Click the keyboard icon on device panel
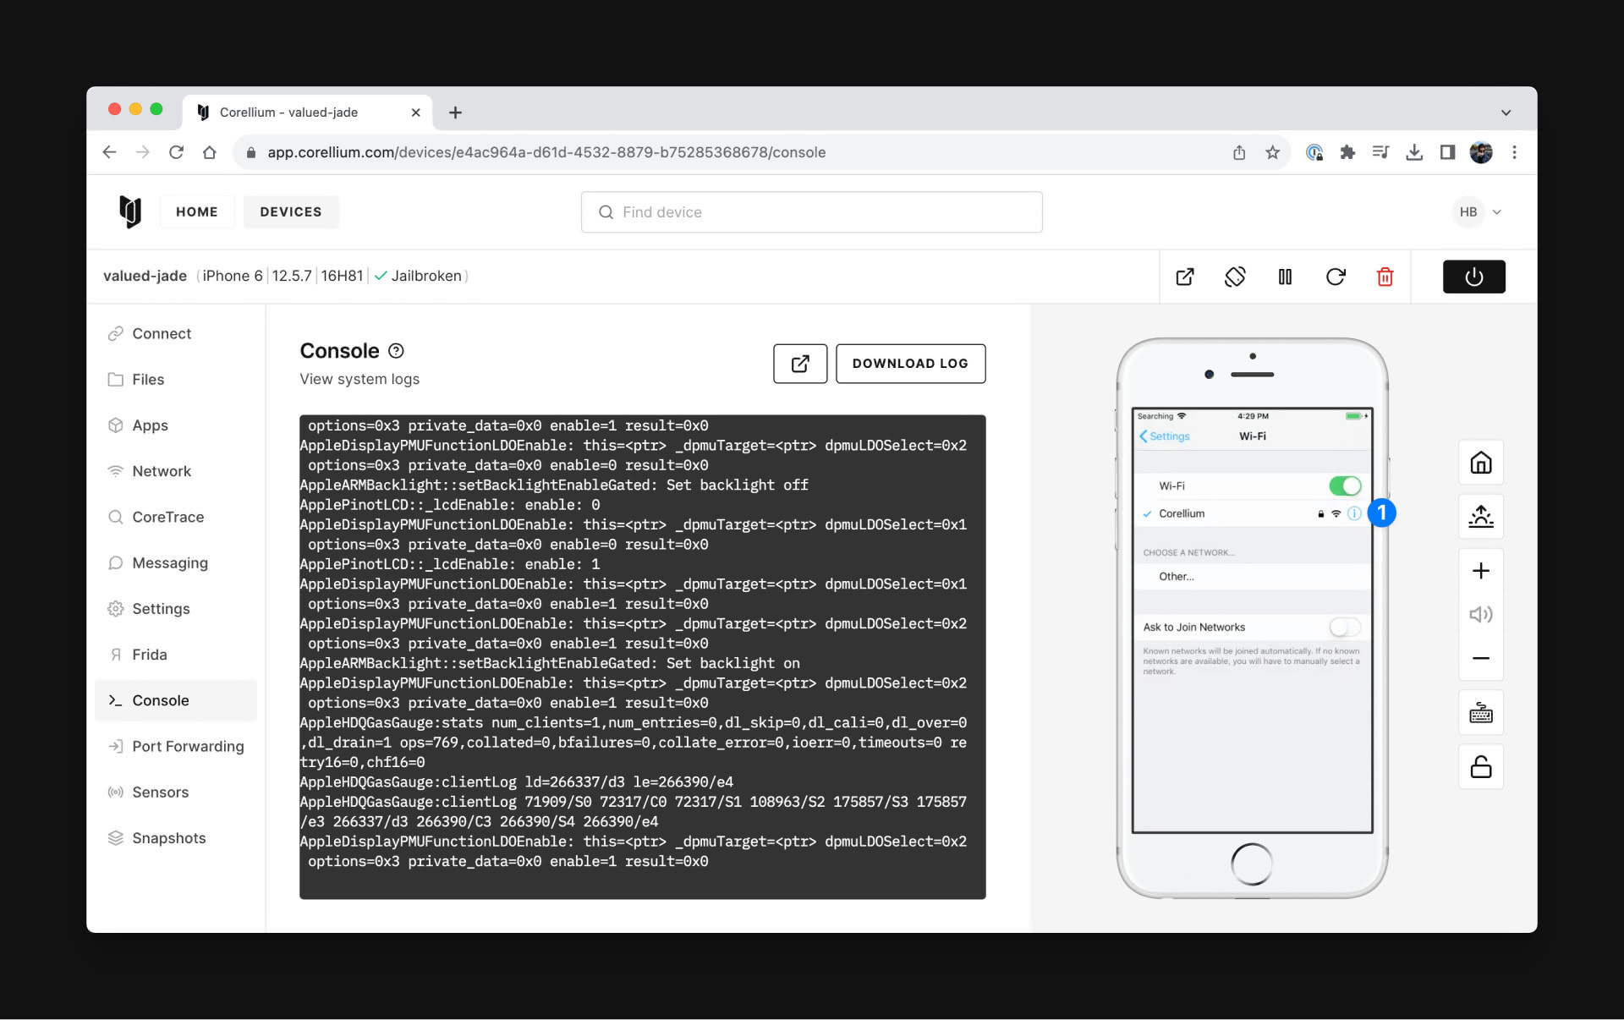The image size is (1624, 1020). coord(1479,712)
